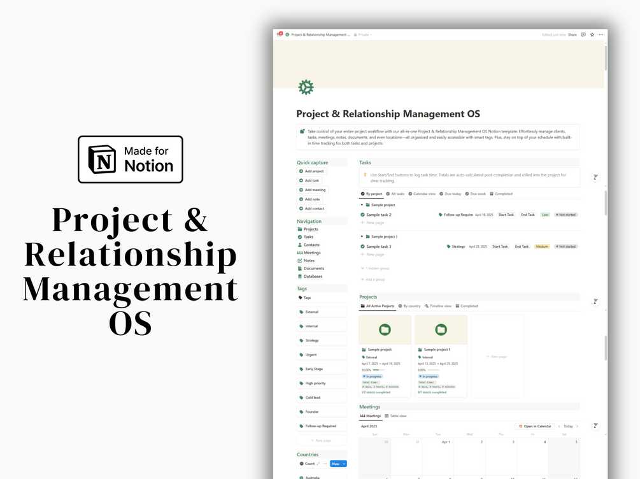Click the Open in Calendar button
This screenshot has height=479, width=640.
[x=535, y=425]
